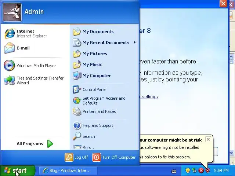Click the network connection tray icon

coord(194,170)
